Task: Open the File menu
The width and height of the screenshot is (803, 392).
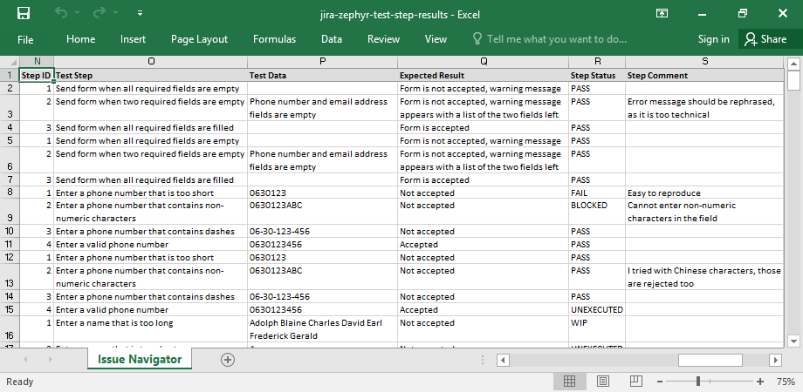Action: pyautogui.click(x=25, y=39)
